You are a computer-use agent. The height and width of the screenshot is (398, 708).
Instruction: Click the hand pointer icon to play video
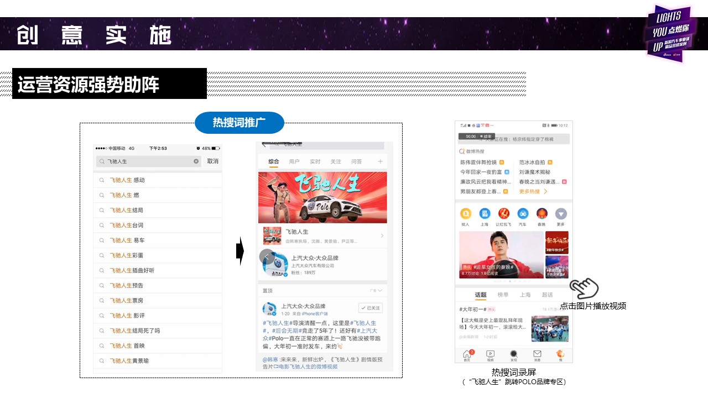(x=584, y=289)
